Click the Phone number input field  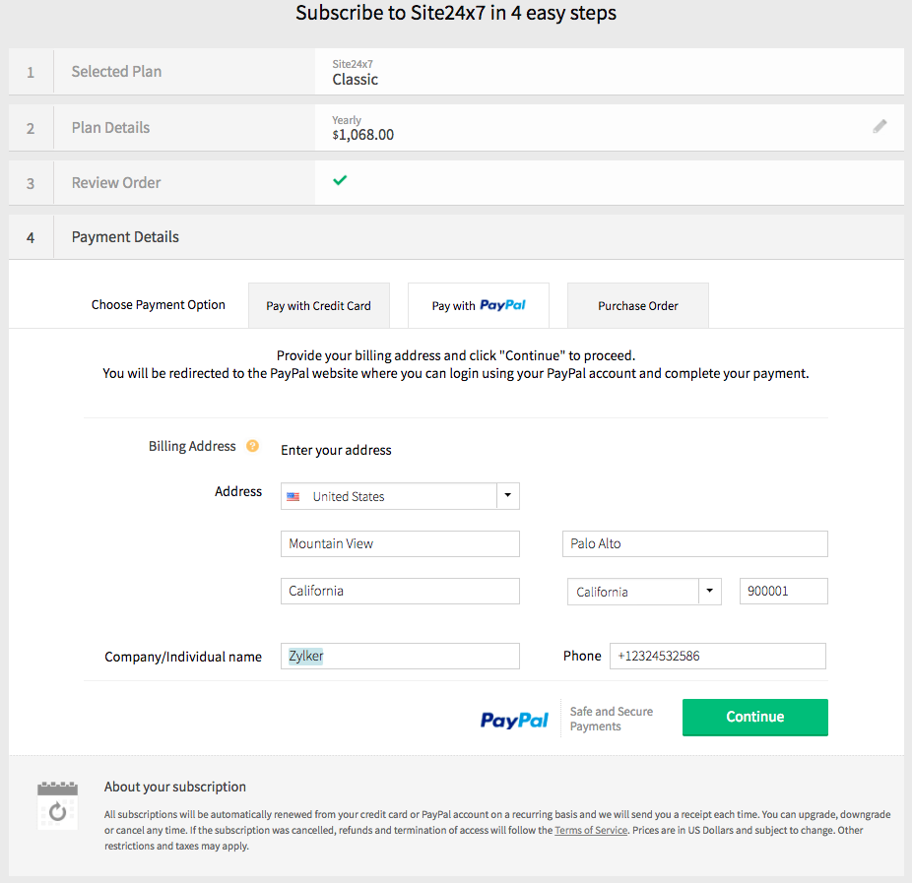717,656
